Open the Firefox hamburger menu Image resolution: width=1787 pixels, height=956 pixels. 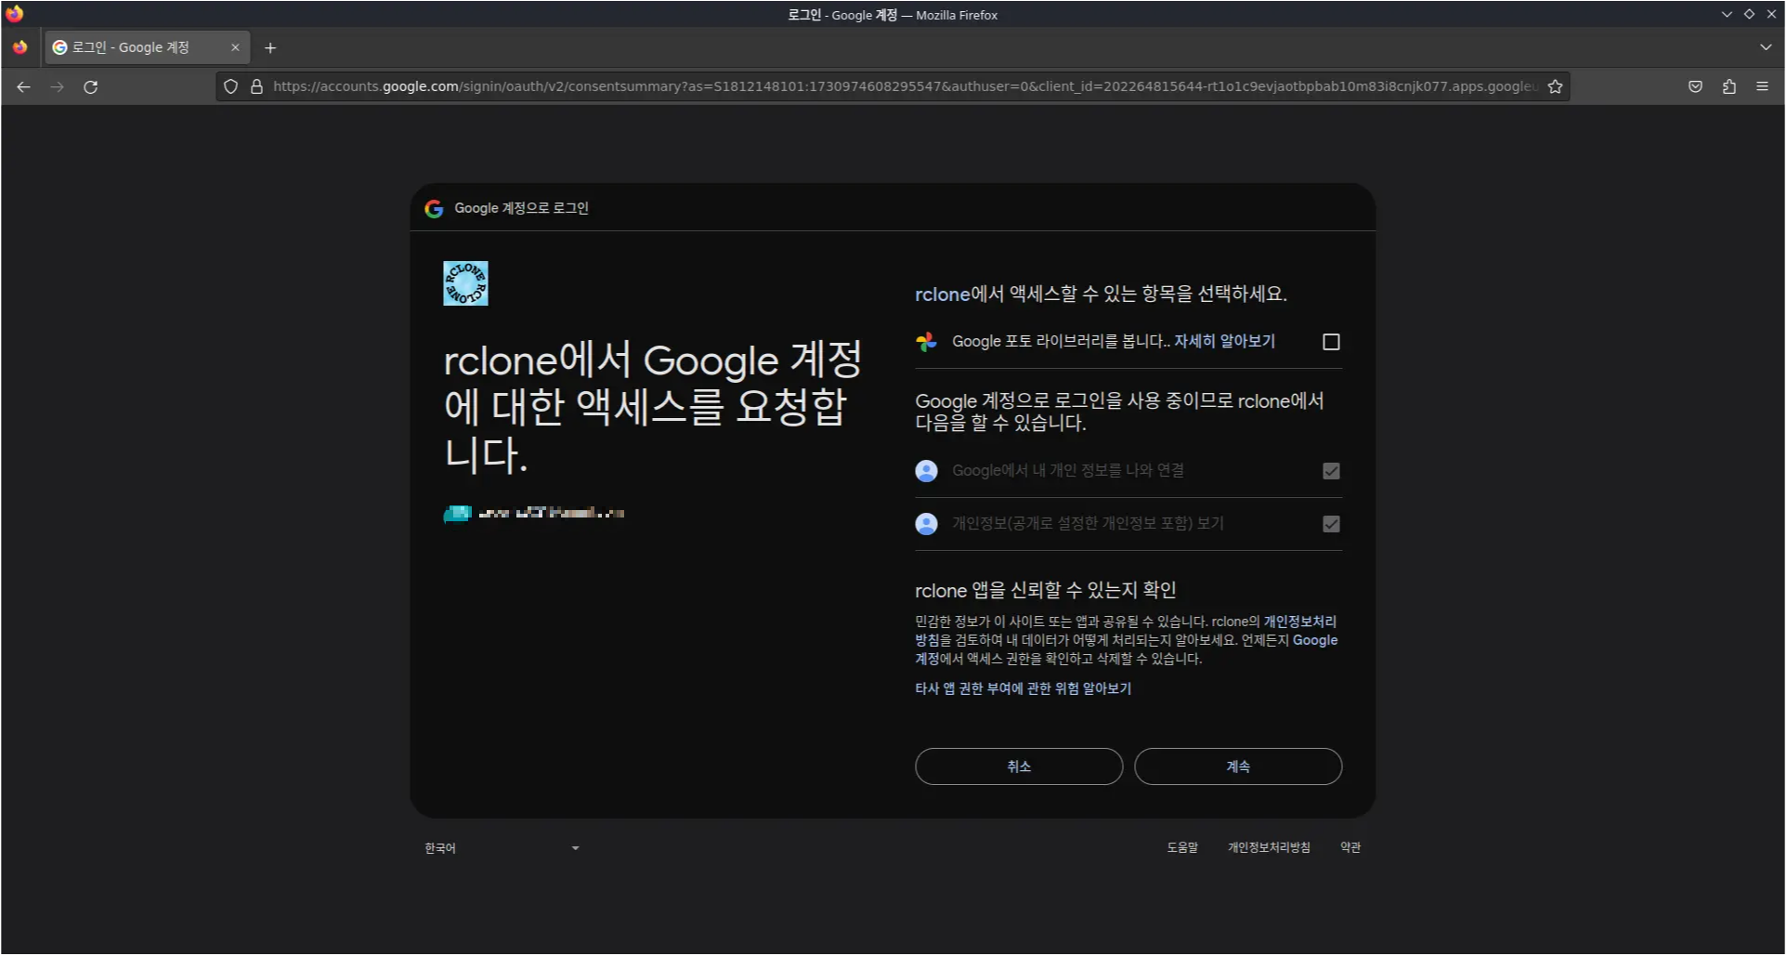(x=1762, y=86)
